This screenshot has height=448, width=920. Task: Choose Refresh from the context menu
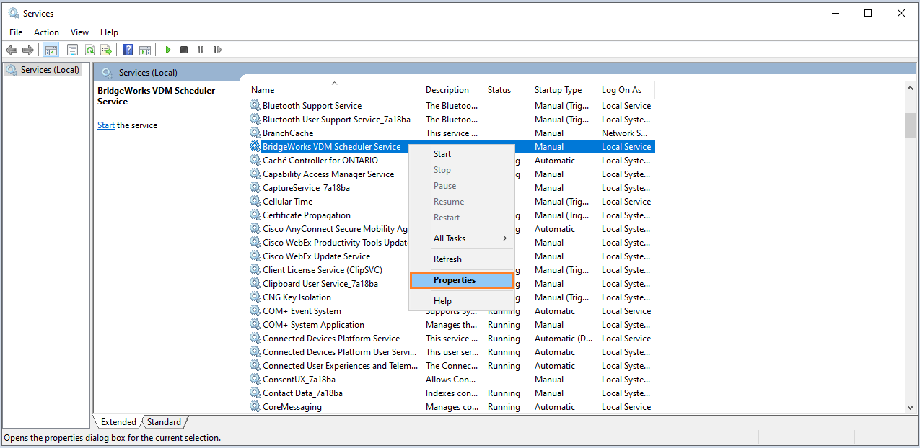pos(462,259)
